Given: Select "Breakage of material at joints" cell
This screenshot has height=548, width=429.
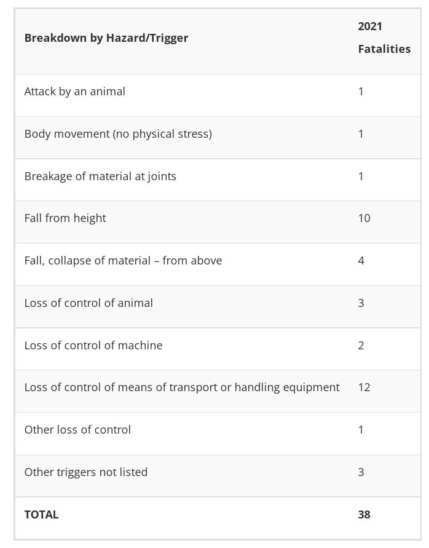Looking at the screenshot, I should 100,177.
